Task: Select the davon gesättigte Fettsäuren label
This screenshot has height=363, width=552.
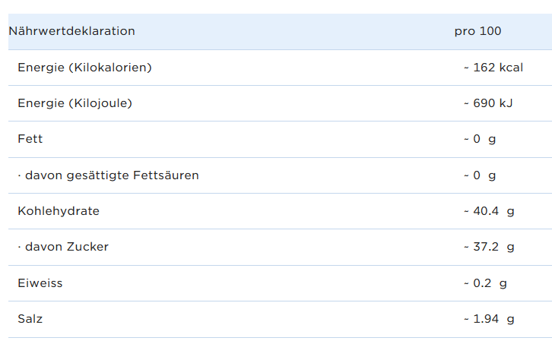Action: coord(108,175)
